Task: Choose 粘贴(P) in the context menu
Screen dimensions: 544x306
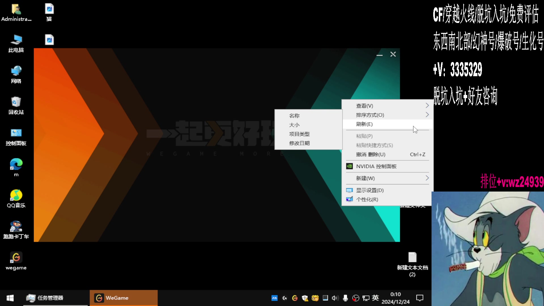Action: click(388, 136)
